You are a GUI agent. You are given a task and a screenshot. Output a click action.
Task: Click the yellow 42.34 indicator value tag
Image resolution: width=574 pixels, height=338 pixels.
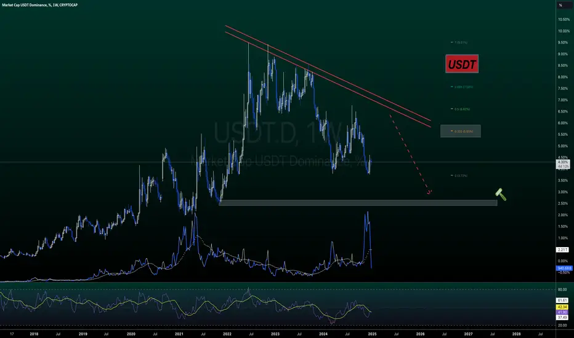coord(562,307)
